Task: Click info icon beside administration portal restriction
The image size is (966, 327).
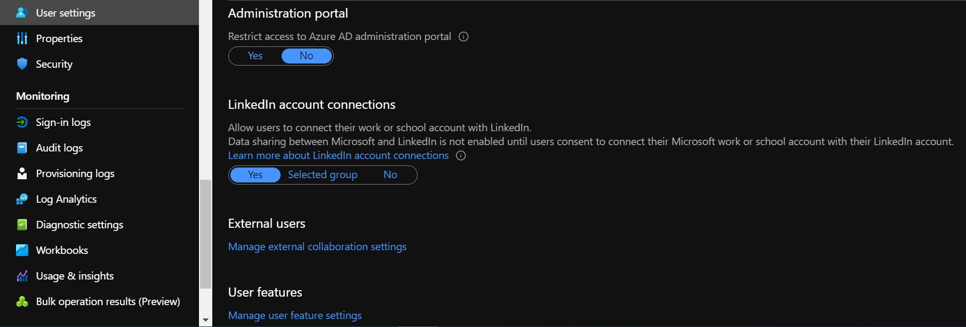Action: 464,37
